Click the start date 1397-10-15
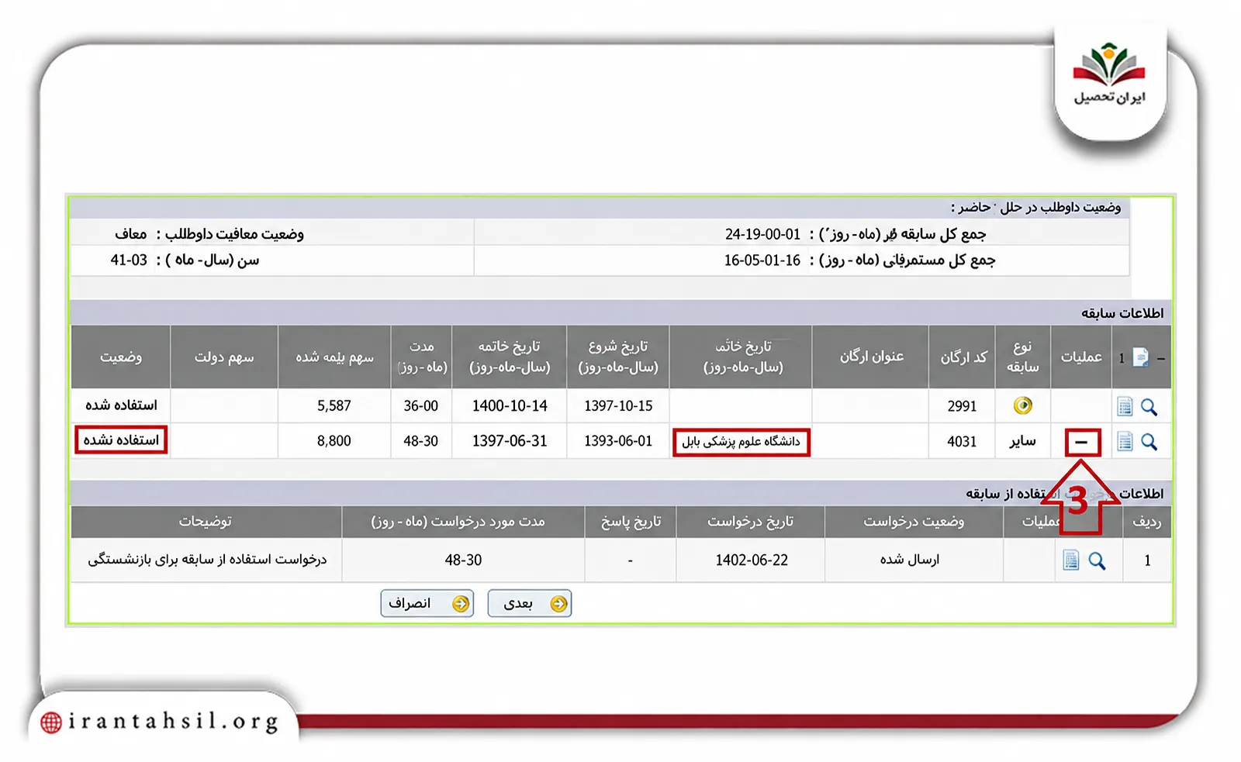This screenshot has height=762, width=1241. coord(618,405)
